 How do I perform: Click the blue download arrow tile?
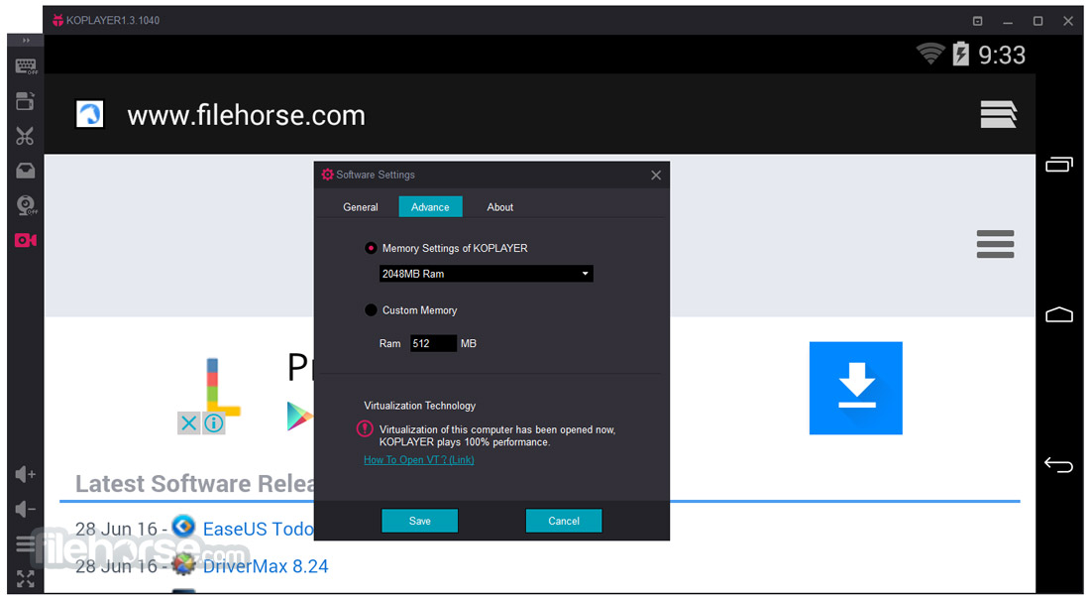point(856,388)
